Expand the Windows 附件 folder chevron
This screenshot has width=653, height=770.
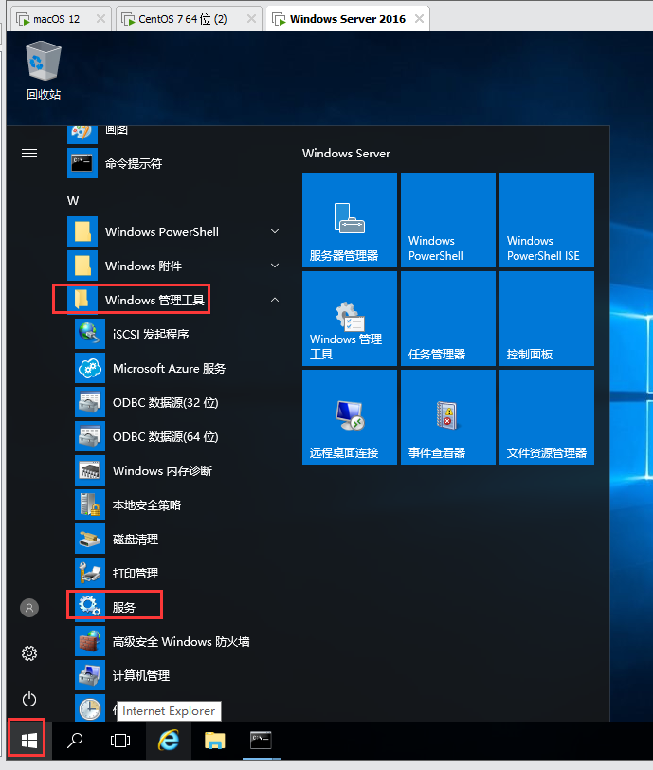point(275,266)
